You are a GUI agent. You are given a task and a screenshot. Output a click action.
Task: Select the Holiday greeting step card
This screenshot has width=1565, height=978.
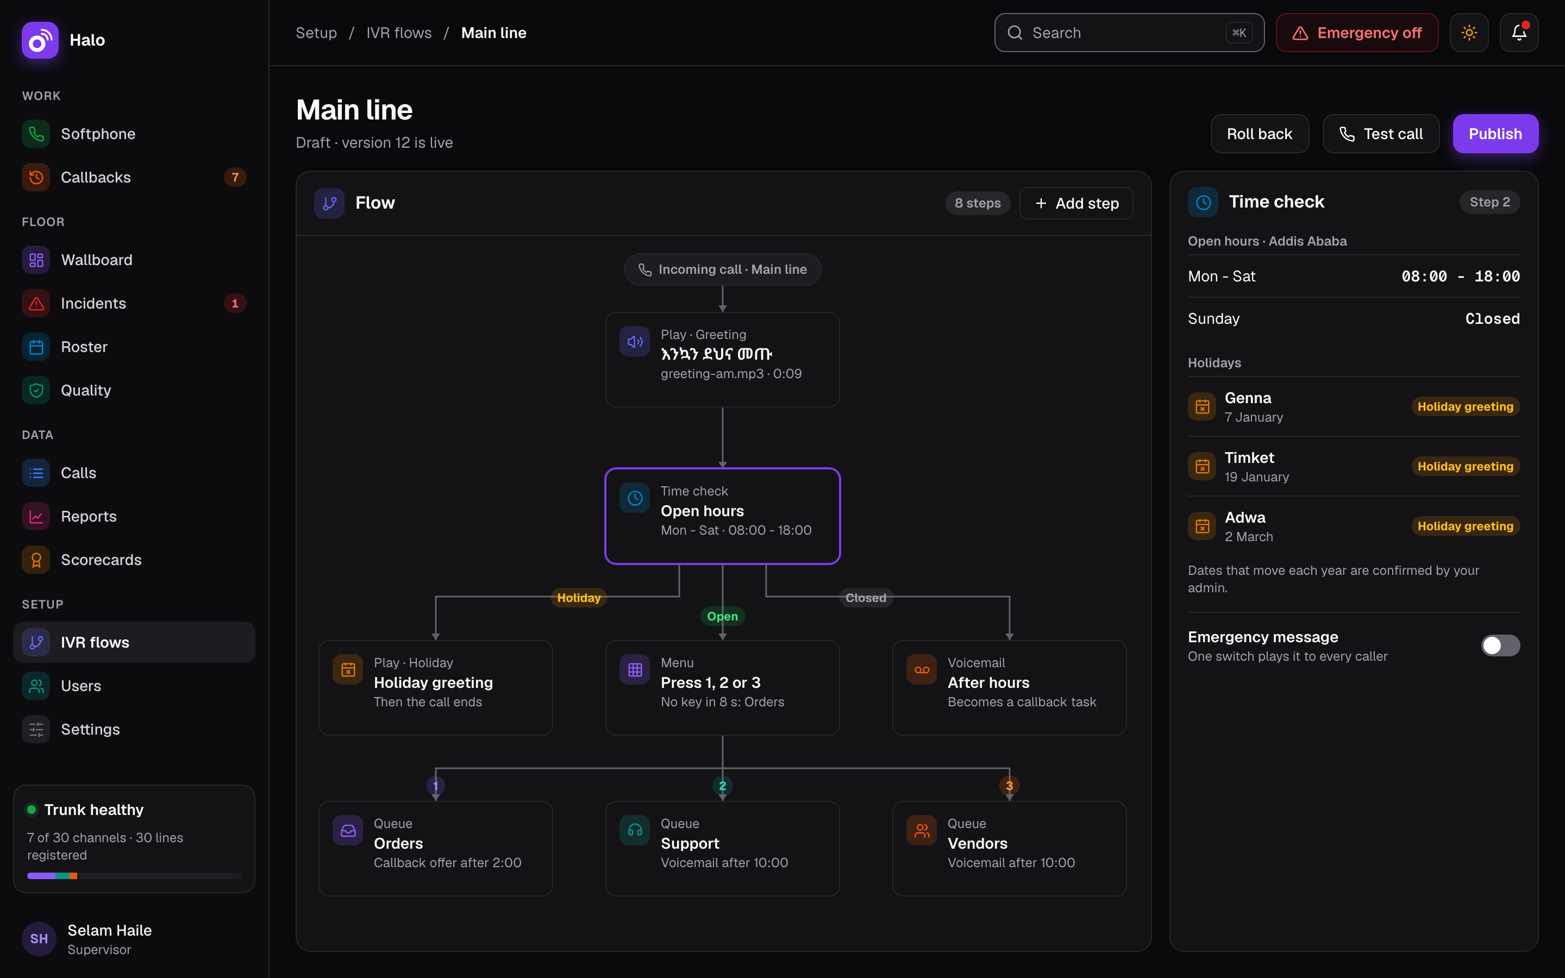coord(435,687)
